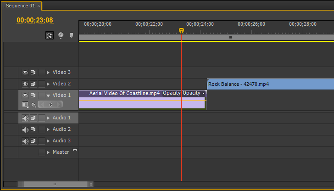The height and width of the screenshot is (191, 334).
Task: Click the 00;00;23;08 timecode field
Action: [x=35, y=20]
